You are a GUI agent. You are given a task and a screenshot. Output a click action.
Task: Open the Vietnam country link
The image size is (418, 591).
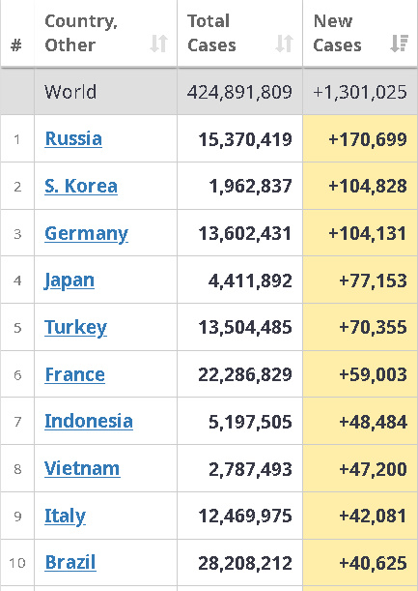point(82,468)
